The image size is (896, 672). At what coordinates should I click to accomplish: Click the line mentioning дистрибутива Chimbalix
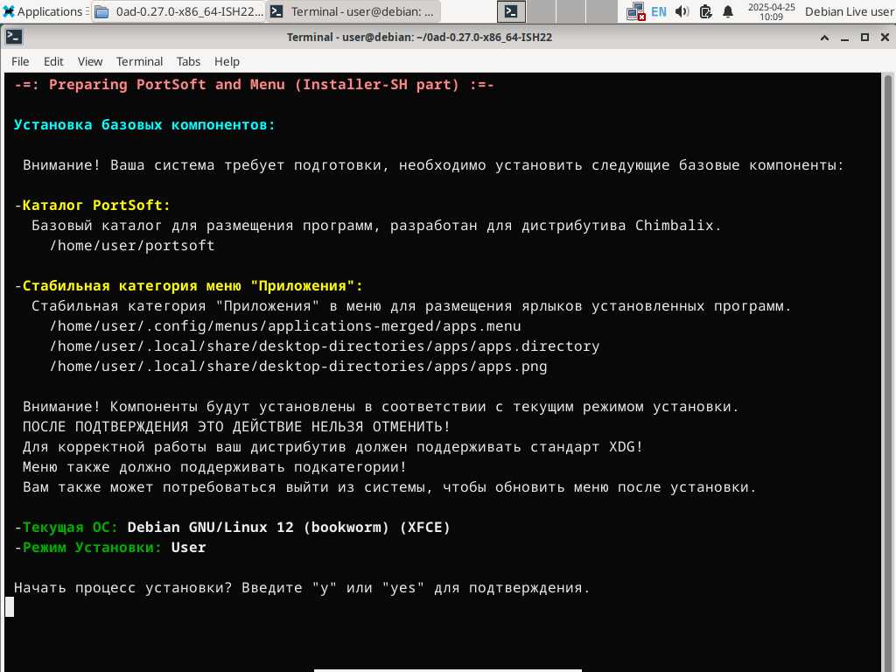pos(376,225)
